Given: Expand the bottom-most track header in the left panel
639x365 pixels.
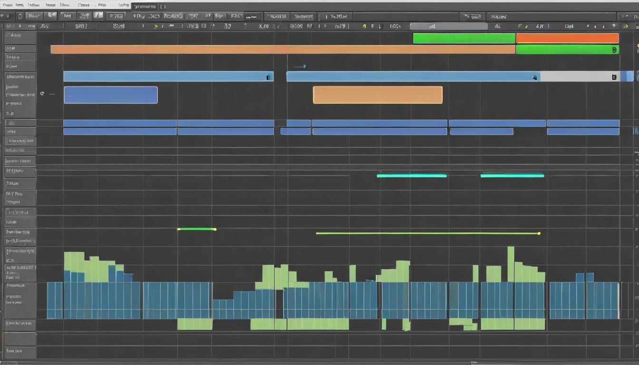Looking at the screenshot, I should 20,352.
